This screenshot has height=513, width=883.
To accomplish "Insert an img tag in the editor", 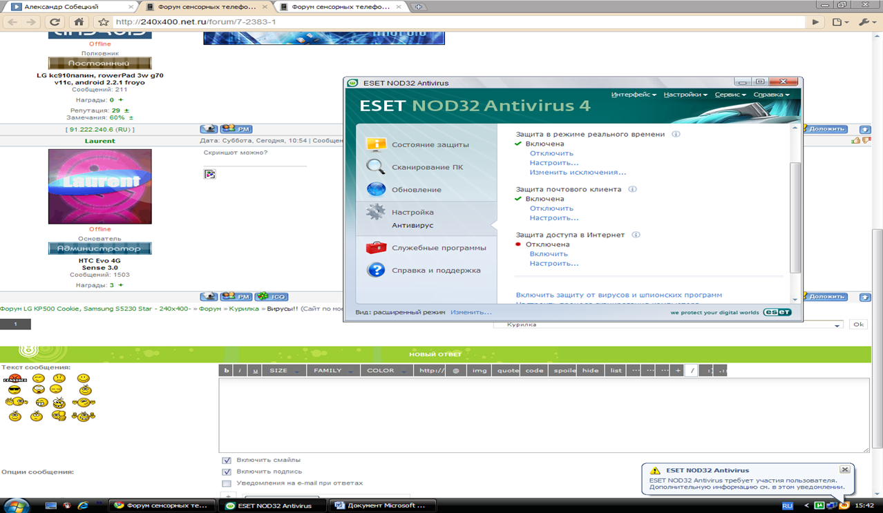I will [480, 371].
